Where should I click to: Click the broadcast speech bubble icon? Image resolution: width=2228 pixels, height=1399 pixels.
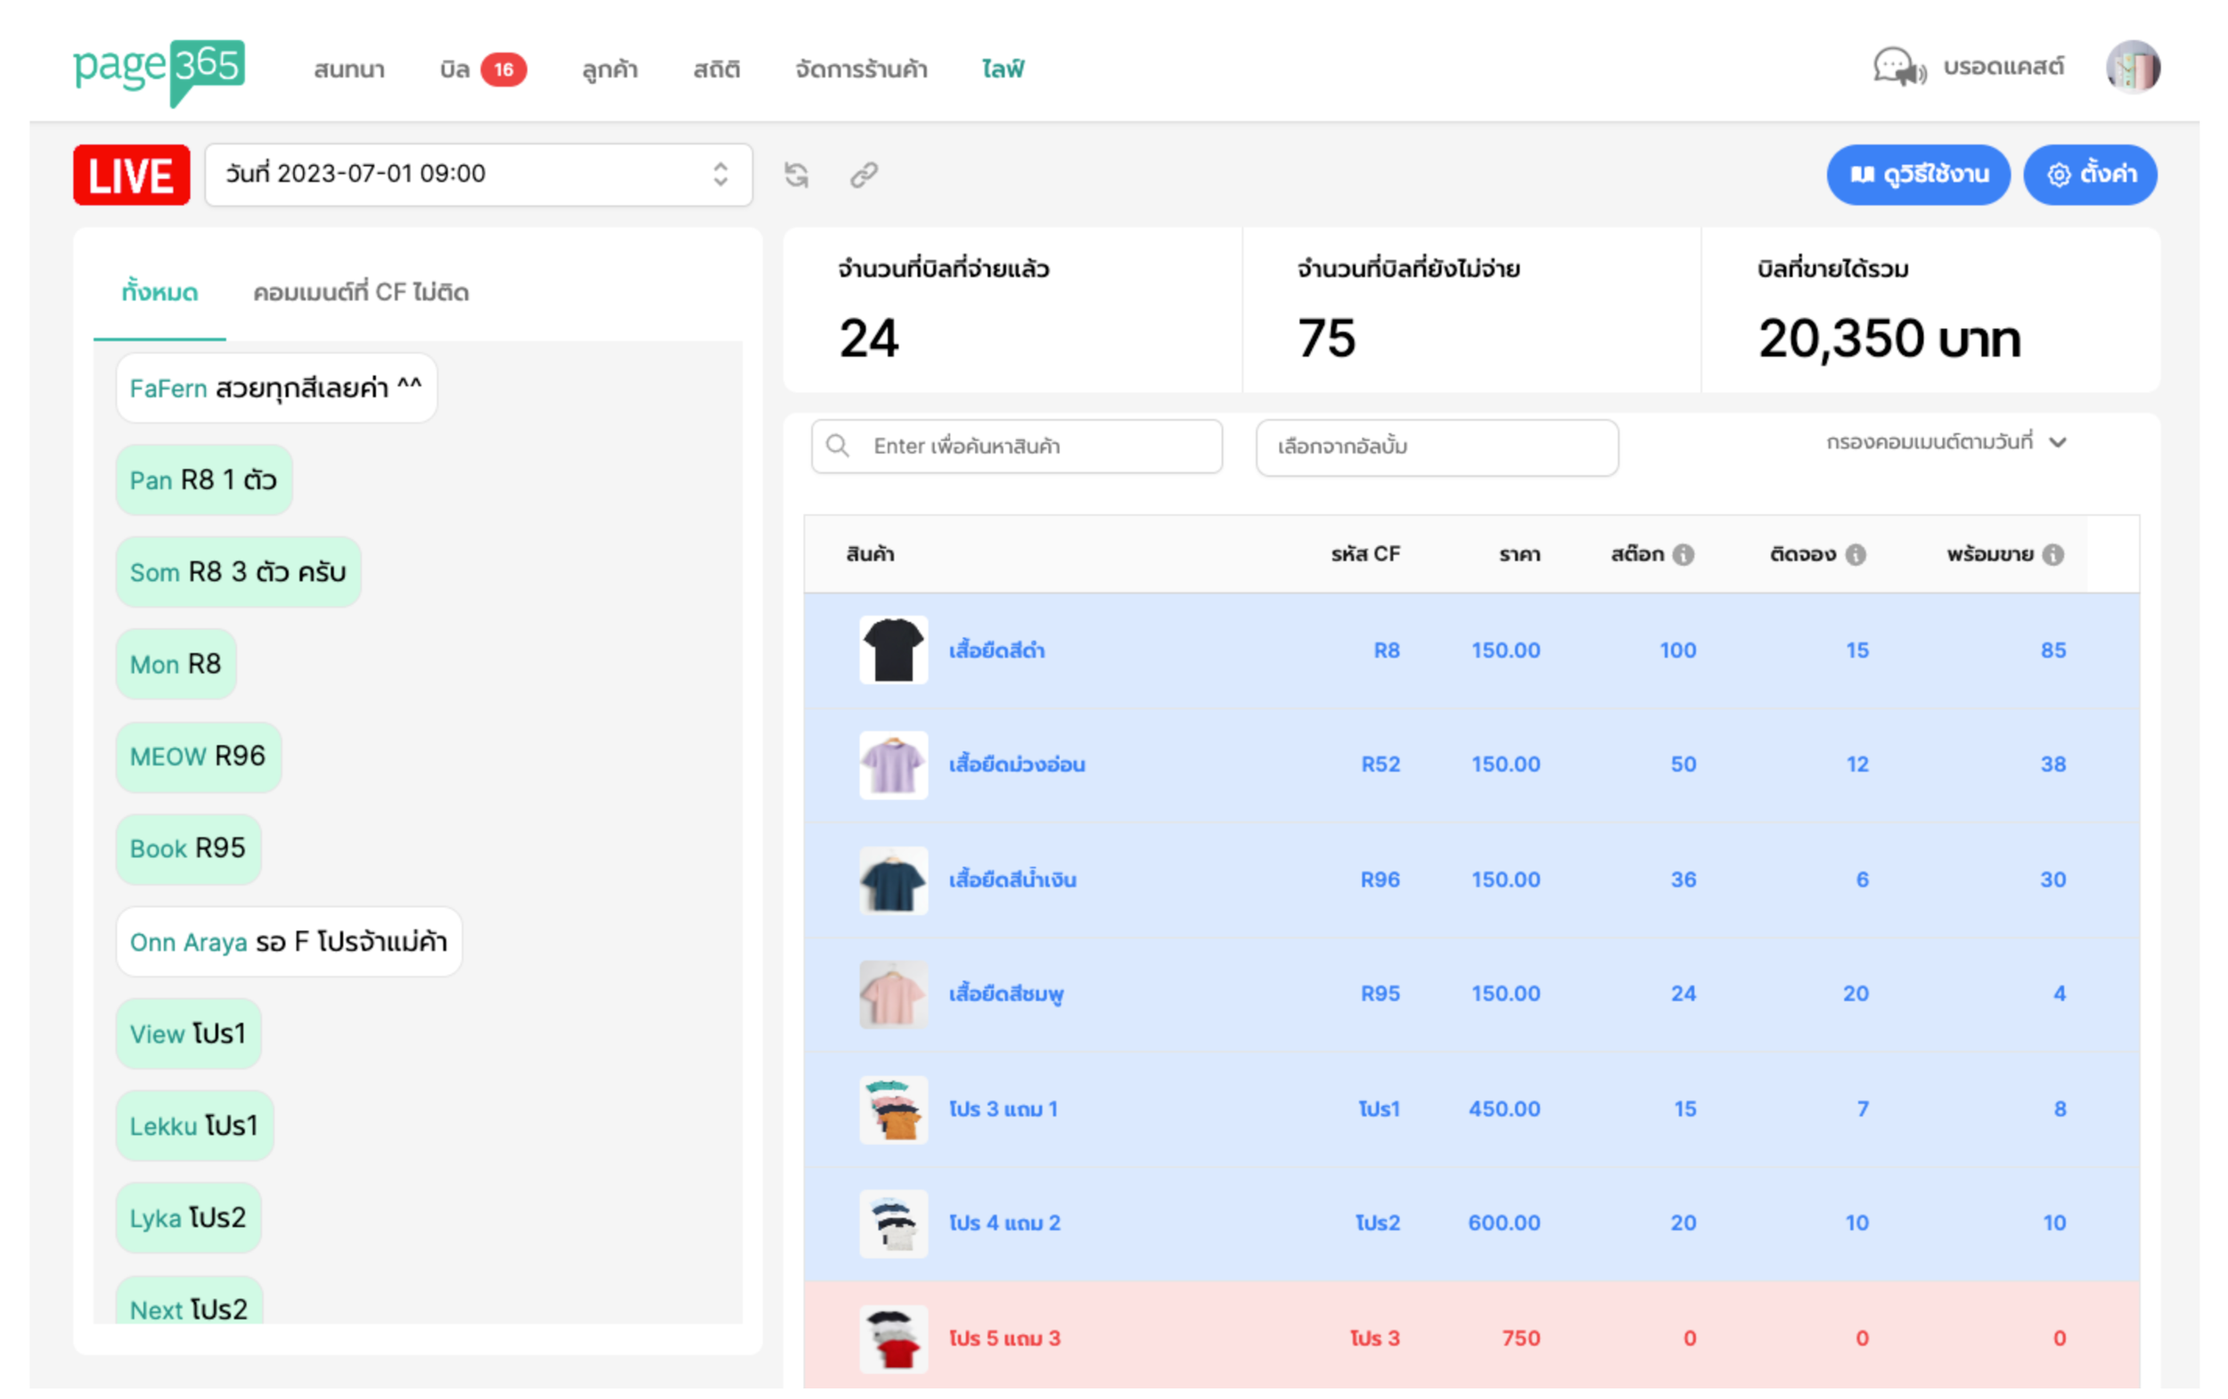point(1898,68)
